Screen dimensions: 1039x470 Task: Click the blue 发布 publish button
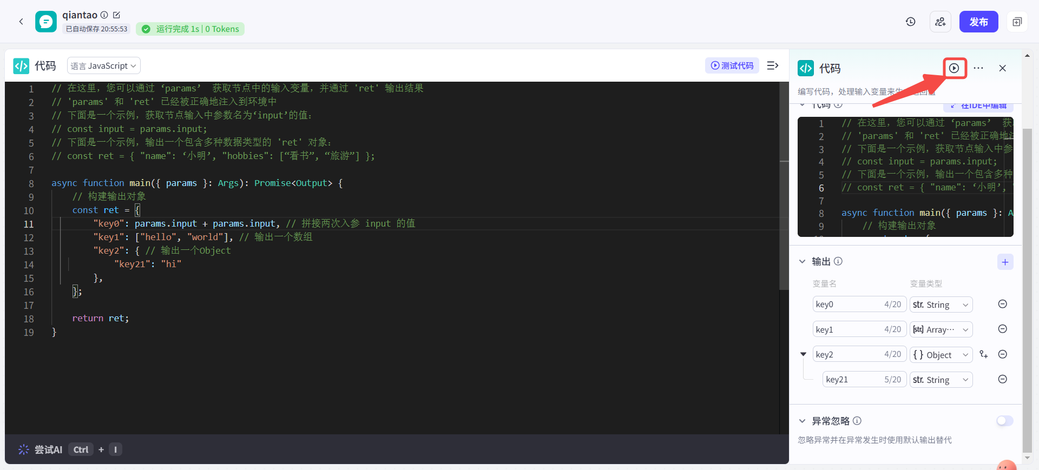(x=978, y=22)
